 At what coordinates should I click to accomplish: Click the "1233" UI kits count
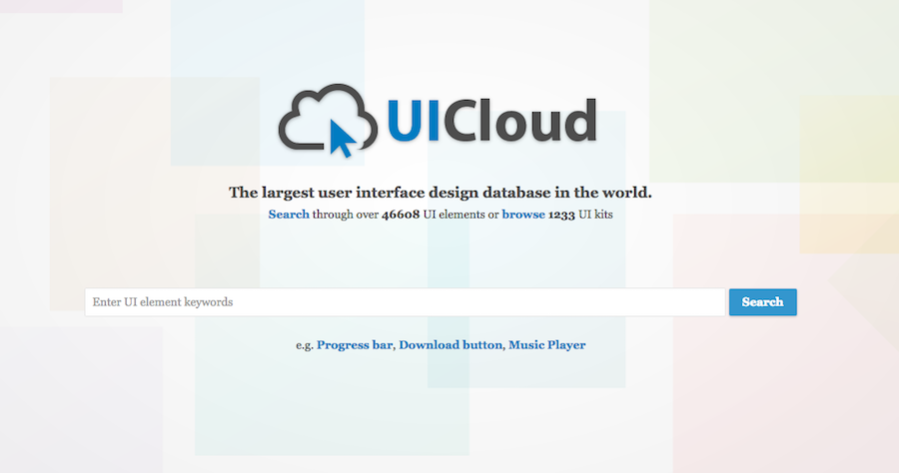coord(561,215)
